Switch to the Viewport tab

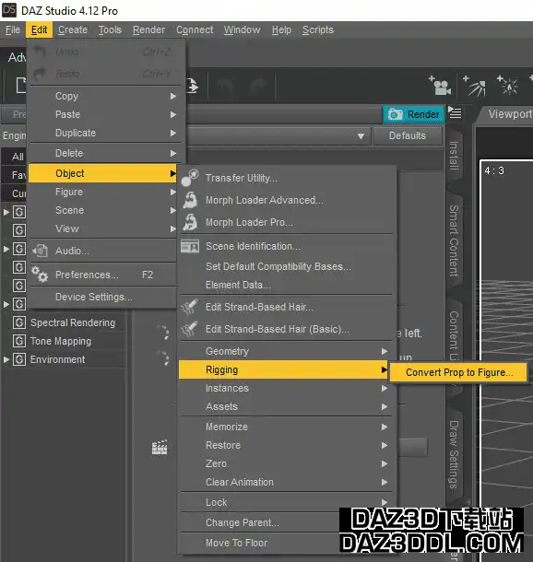509,114
